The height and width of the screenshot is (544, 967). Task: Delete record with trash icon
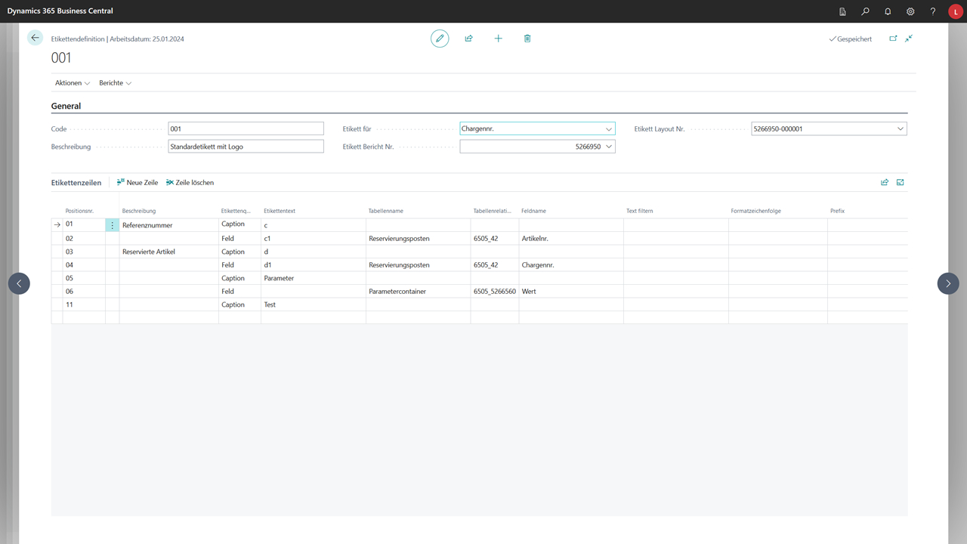pos(527,39)
